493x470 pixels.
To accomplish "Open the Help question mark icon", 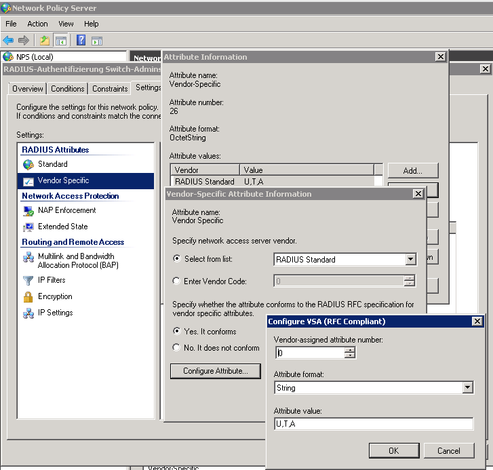I will click(81, 40).
